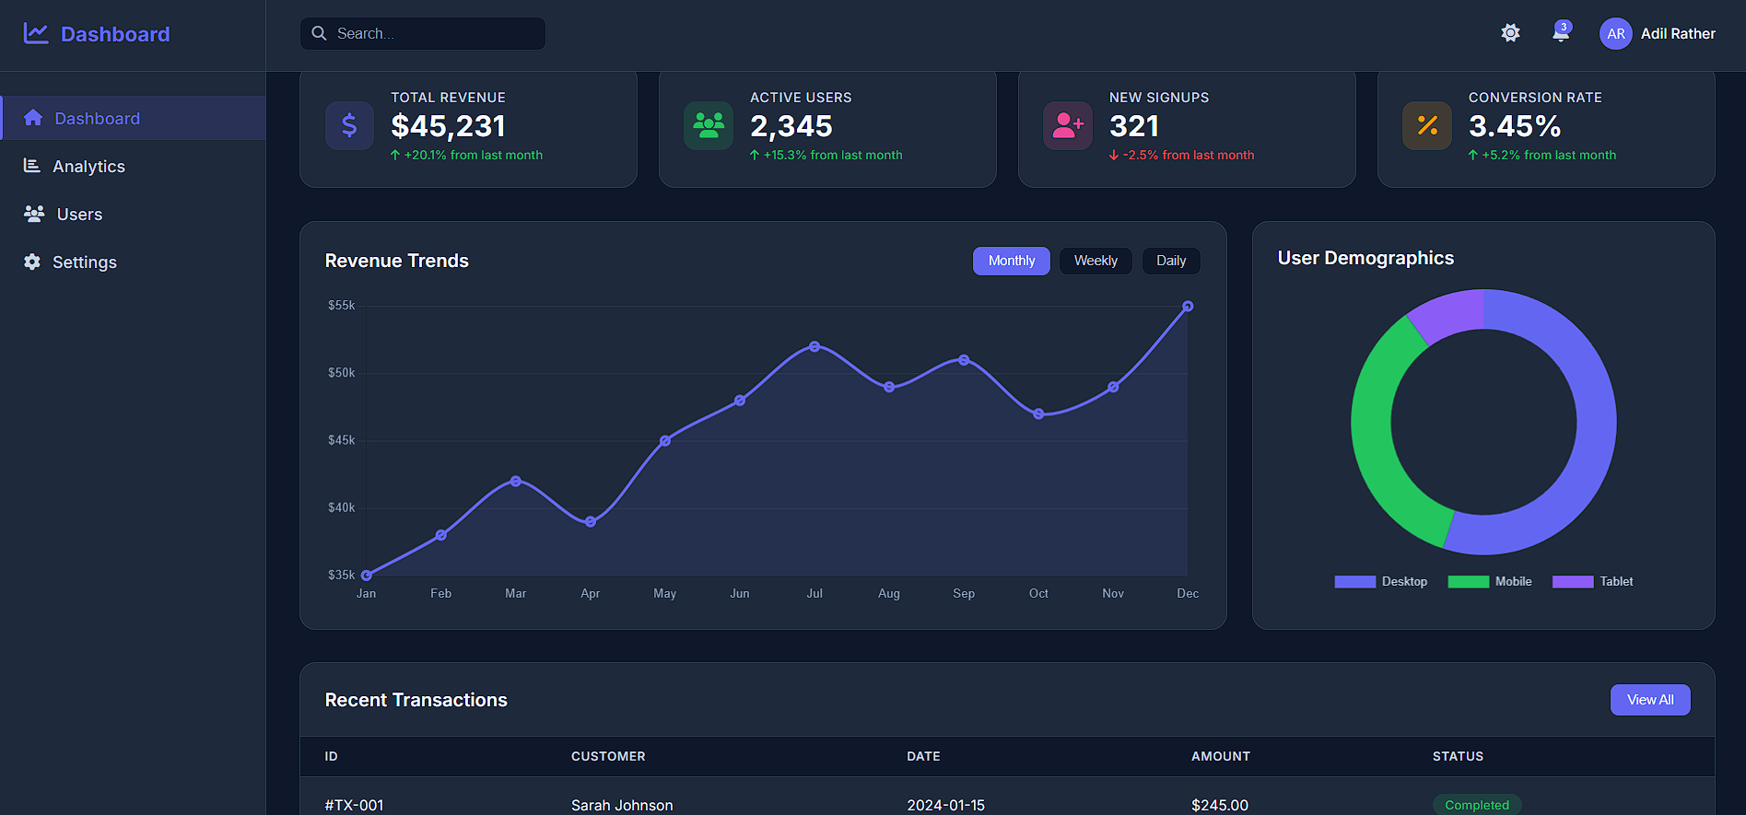Click the Mar data point on revenue chart
1746x815 pixels.
516,481
